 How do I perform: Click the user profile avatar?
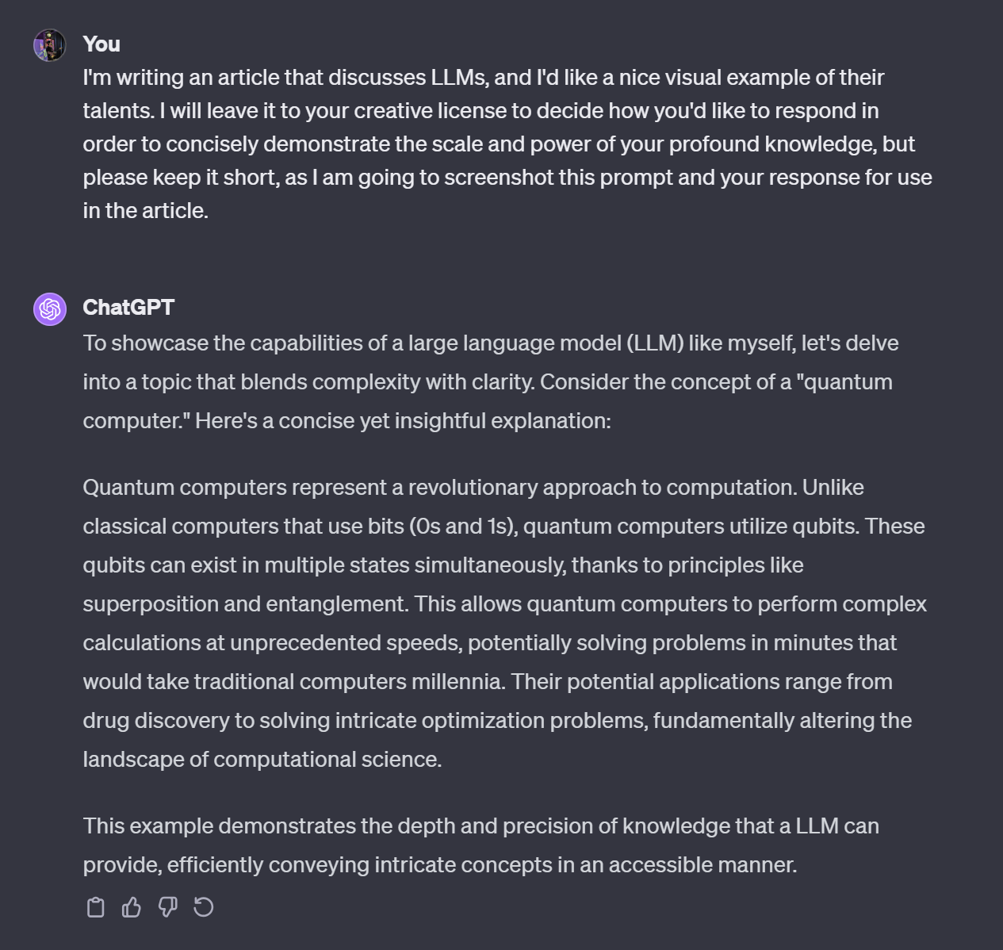pos(50,45)
